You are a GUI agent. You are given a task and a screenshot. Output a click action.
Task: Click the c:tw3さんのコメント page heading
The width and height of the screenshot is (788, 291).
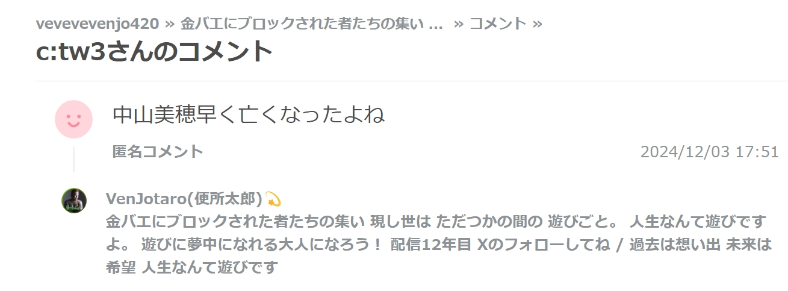(155, 51)
